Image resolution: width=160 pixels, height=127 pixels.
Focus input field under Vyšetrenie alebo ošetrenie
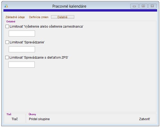(22, 34)
